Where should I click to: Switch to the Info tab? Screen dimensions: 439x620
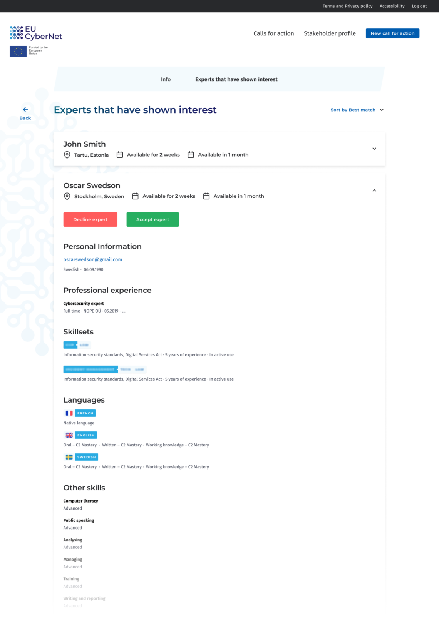(x=166, y=79)
